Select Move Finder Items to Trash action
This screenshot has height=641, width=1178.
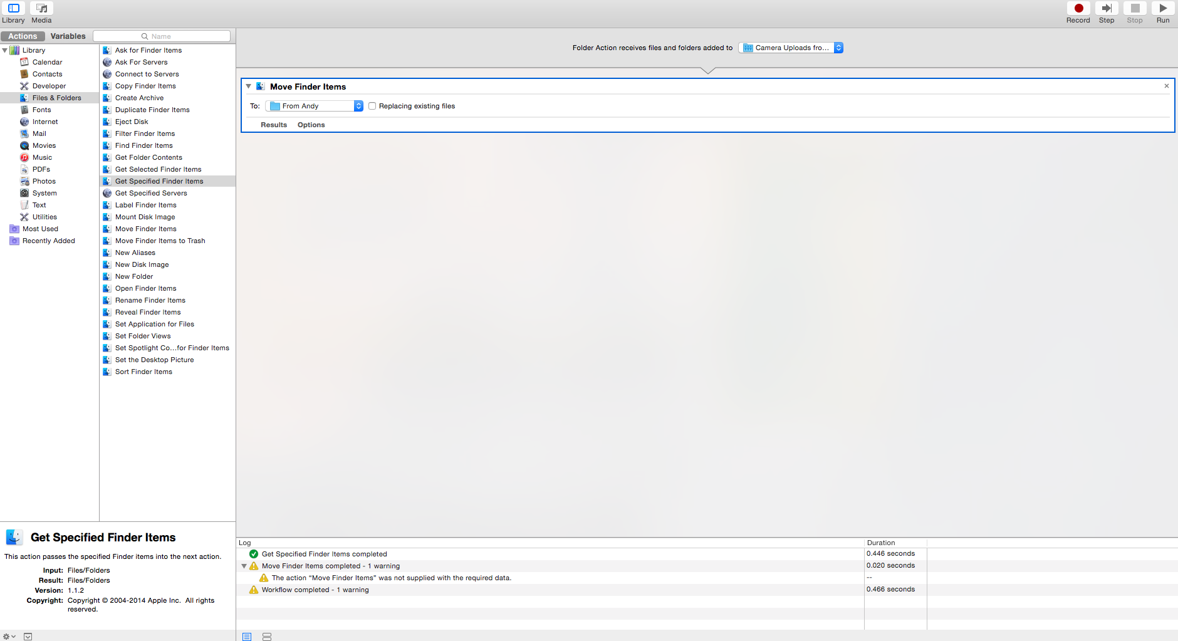(168, 241)
